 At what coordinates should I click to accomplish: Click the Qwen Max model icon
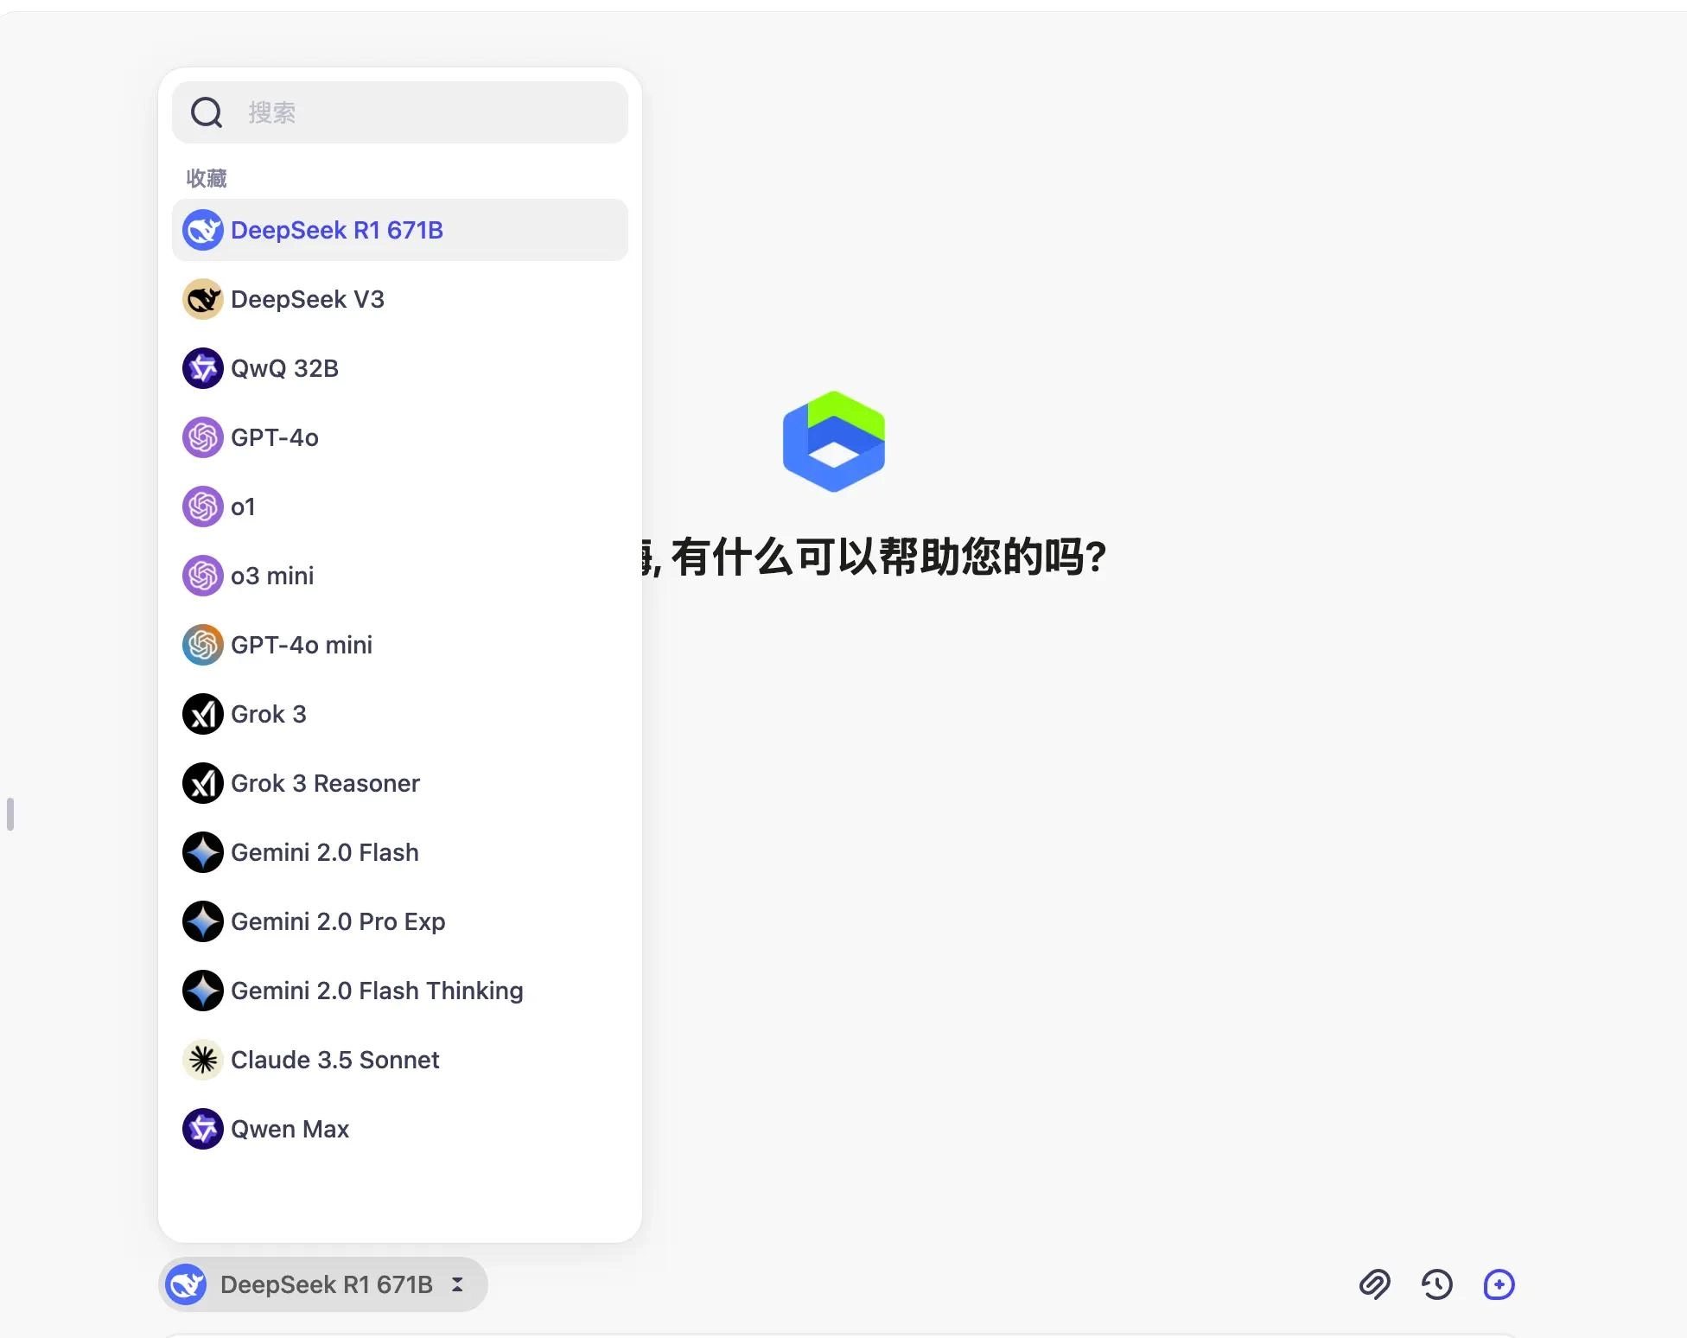click(203, 1129)
